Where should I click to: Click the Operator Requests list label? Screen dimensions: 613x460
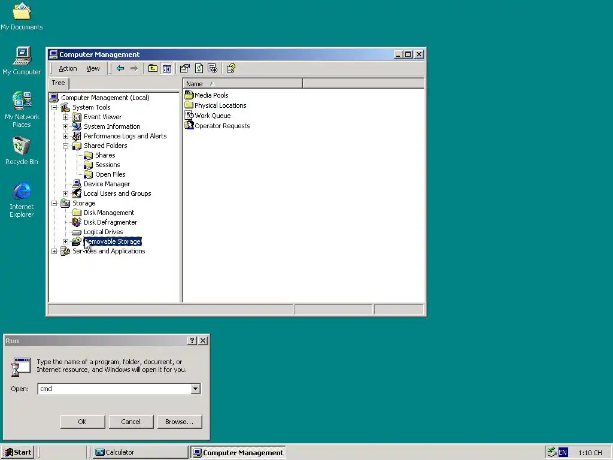pyautogui.click(x=222, y=126)
